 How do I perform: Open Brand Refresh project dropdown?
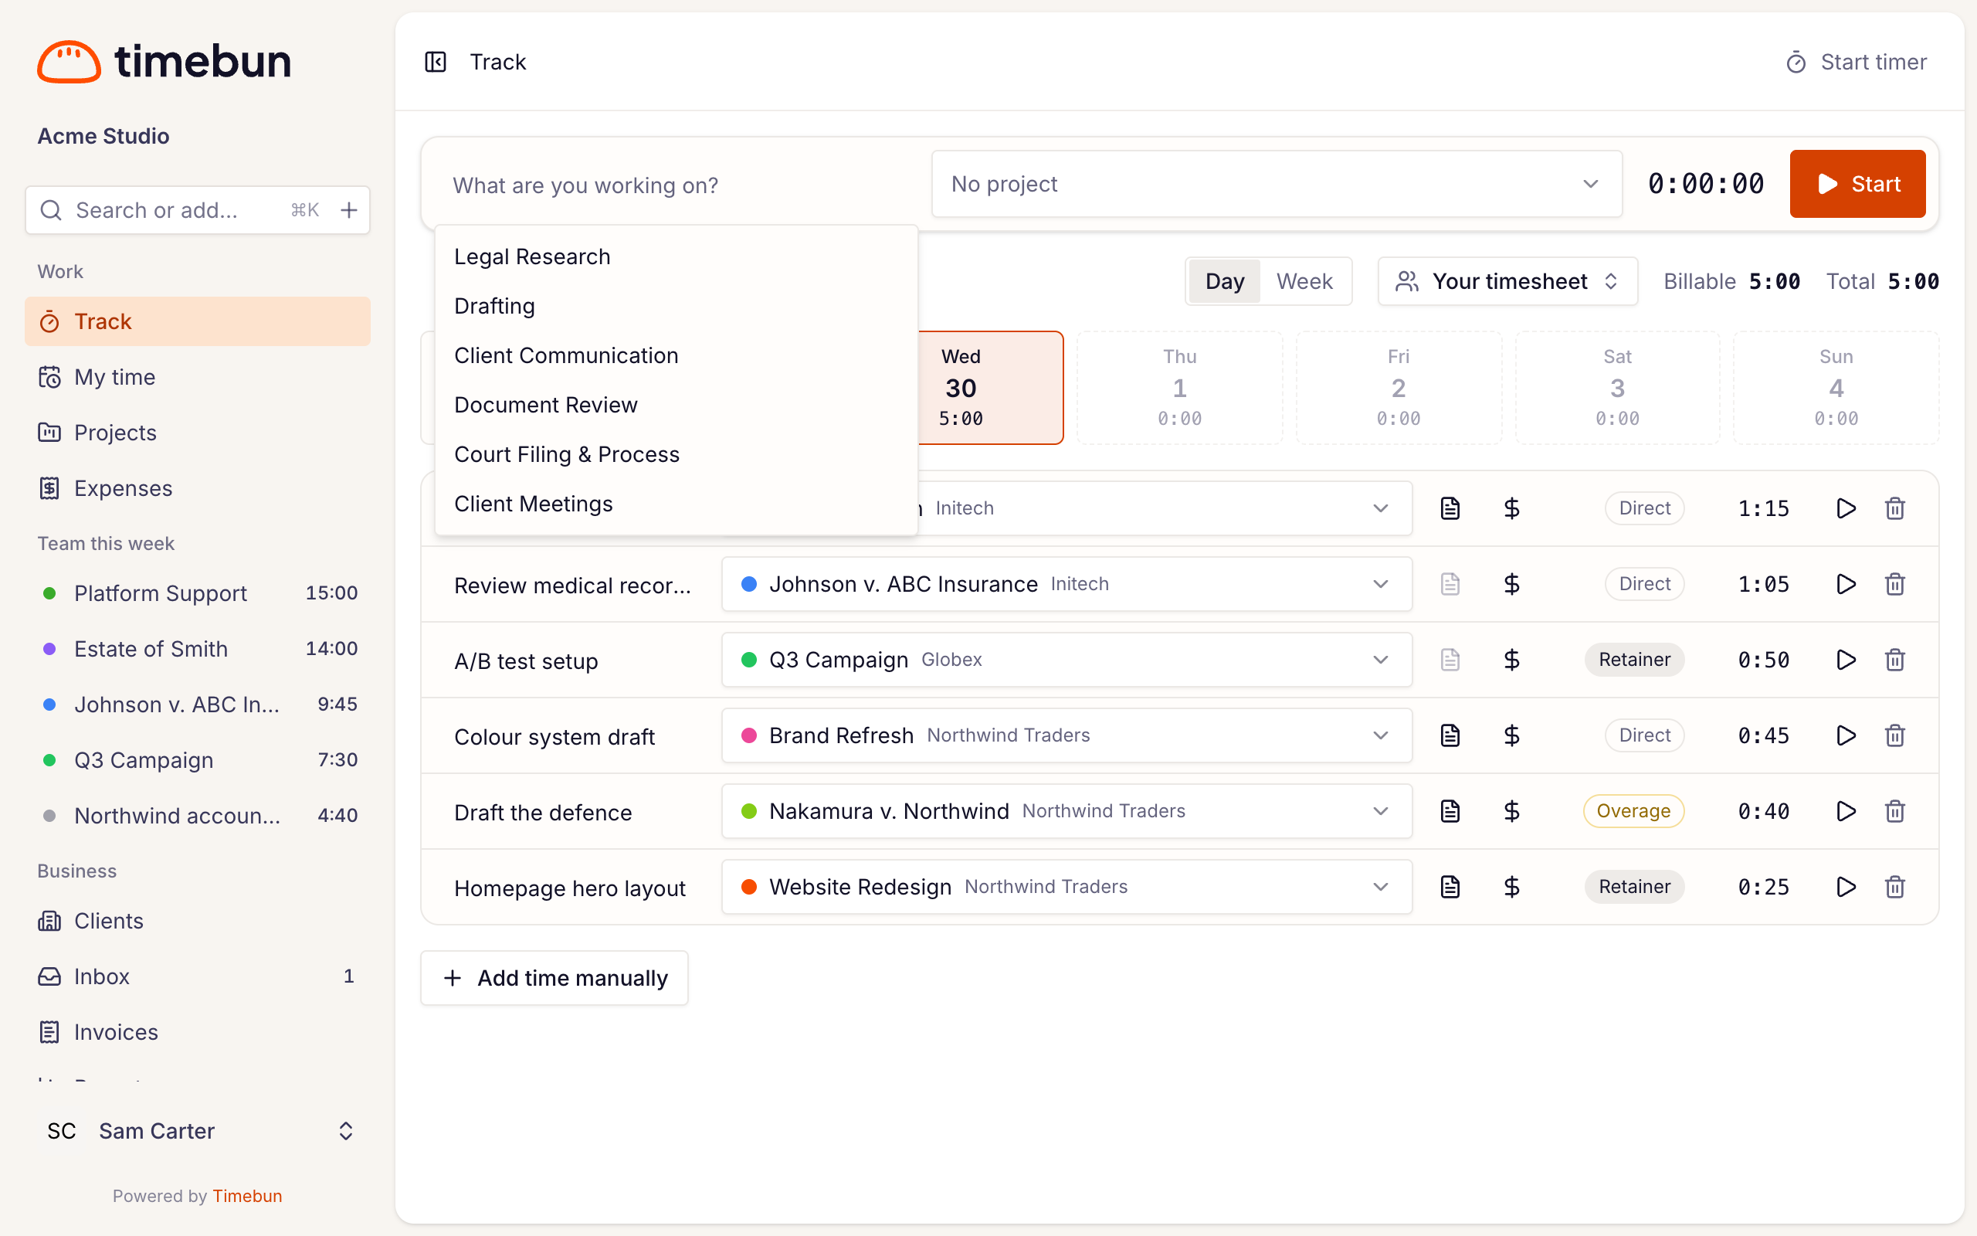(x=1066, y=735)
